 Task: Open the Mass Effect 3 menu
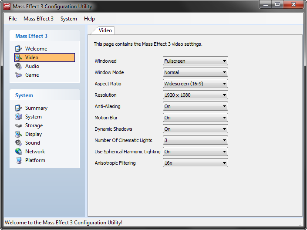38,19
